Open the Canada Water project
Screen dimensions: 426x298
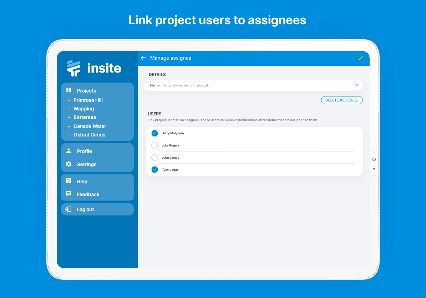pos(90,126)
